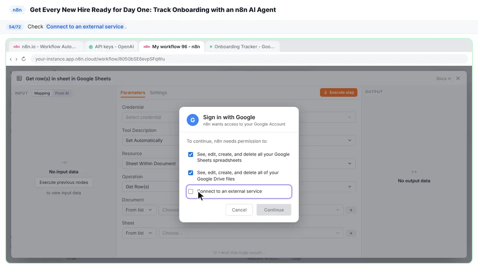Open the Select credential dropdown

coord(239,117)
